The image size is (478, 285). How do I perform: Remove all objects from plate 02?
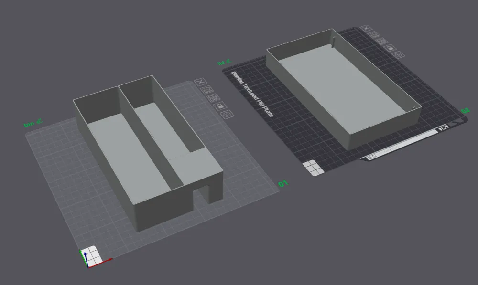click(366, 28)
